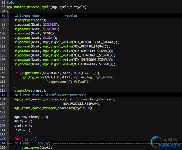Image resolution: width=182 pixels, height=150 pixels.
Task: Click the "sigprocmask() failed" string
Action: pos(67,82)
